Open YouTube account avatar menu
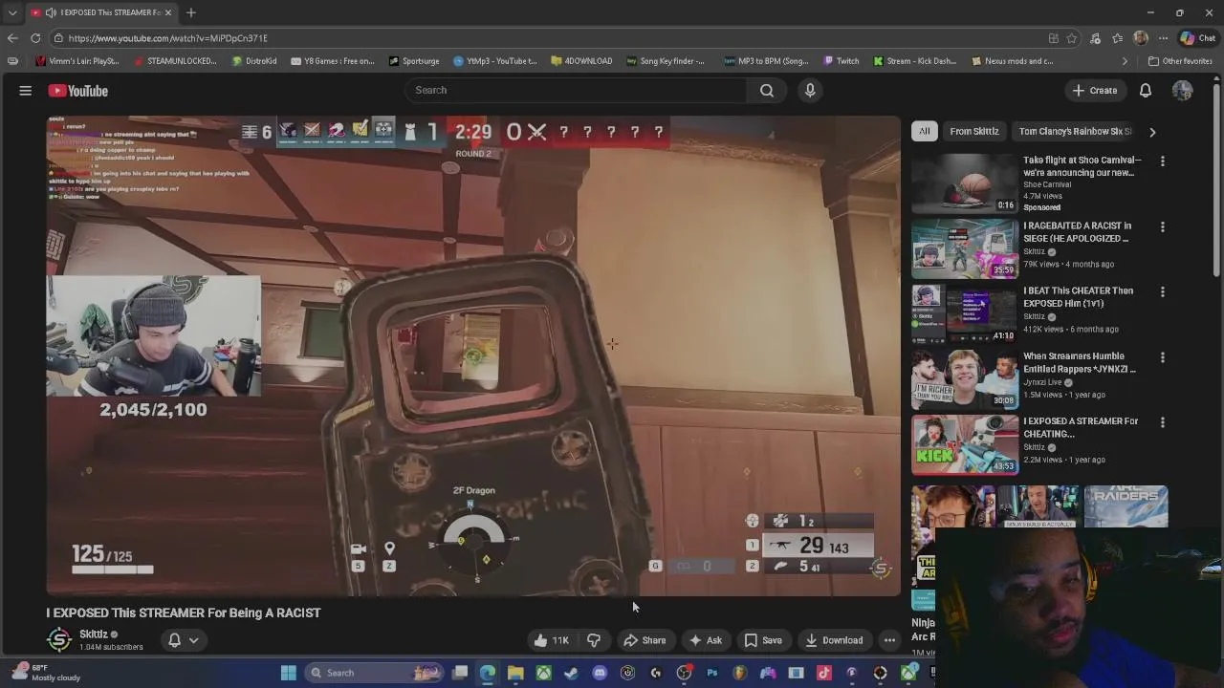 point(1183,91)
